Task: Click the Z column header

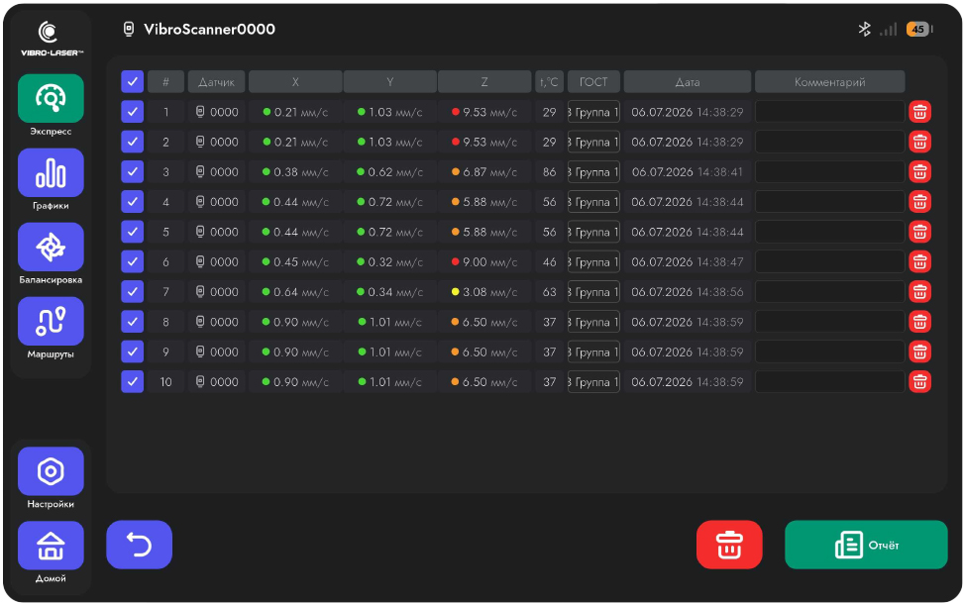Action: pyautogui.click(x=484, y=82)
